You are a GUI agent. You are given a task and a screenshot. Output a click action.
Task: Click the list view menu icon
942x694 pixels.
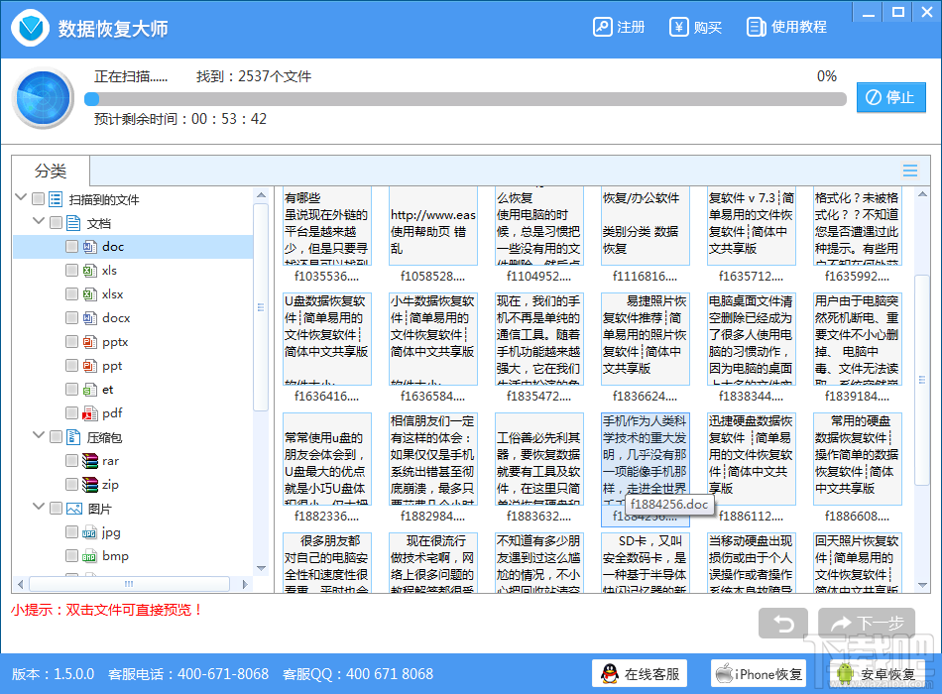[910, 171]
